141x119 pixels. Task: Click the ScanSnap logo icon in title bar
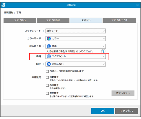click(3, 5)
